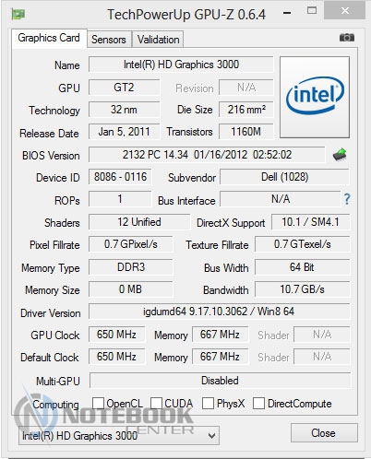Click the Device ID field

[120, 177]
